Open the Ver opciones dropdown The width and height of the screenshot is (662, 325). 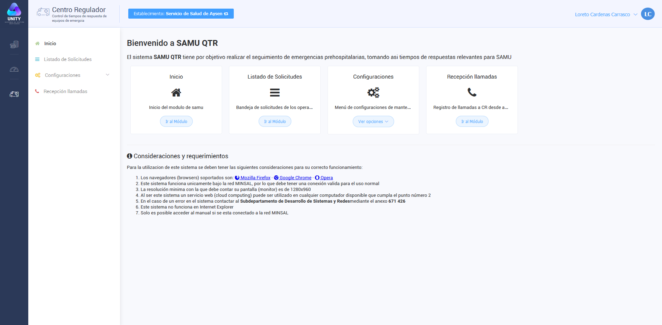click(x=373, y=121)
